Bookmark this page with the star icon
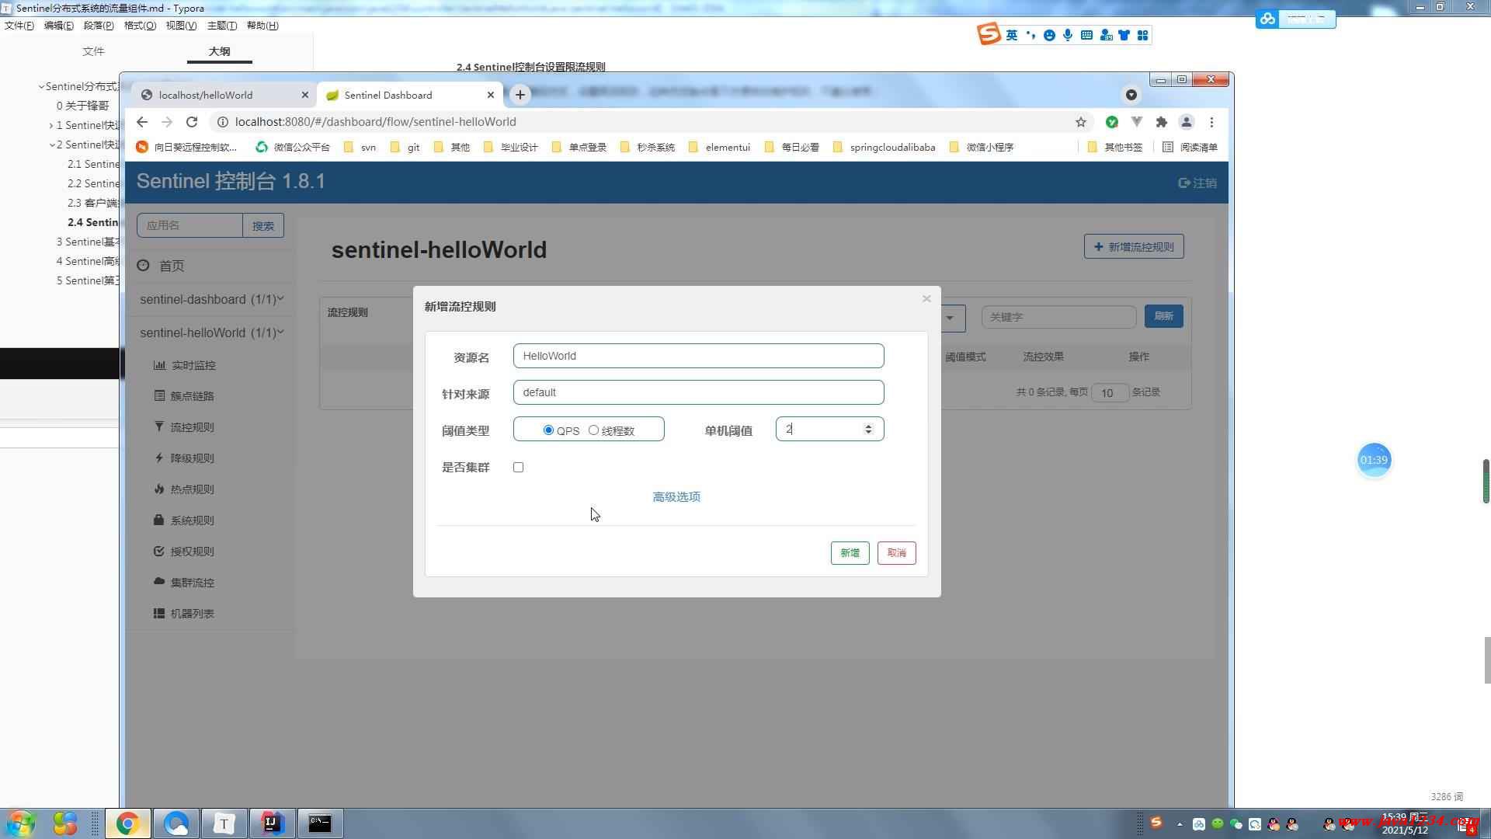This screenshot has height=839, width=1491. click(x=1080, y=122)
